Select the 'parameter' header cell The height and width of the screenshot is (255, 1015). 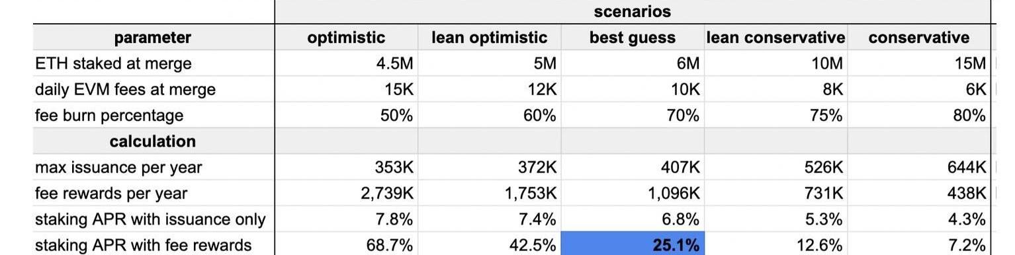(154, 38)
